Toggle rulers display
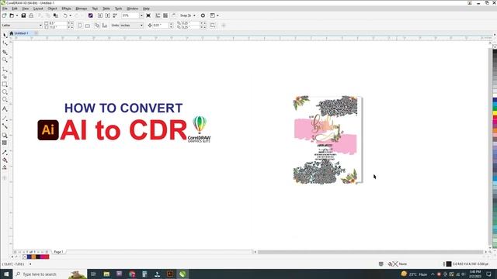Screen dimensions: 497x279 [158, 15]
